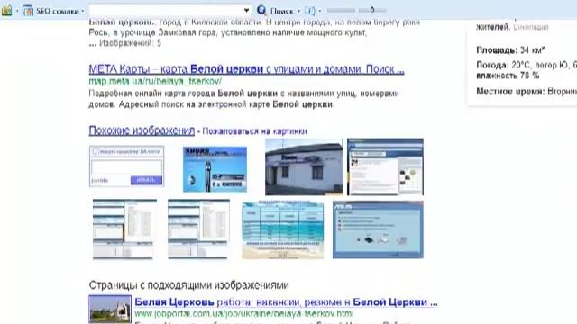
Task: Open the search form thumbnail with blue button
Action: point(126,166)
